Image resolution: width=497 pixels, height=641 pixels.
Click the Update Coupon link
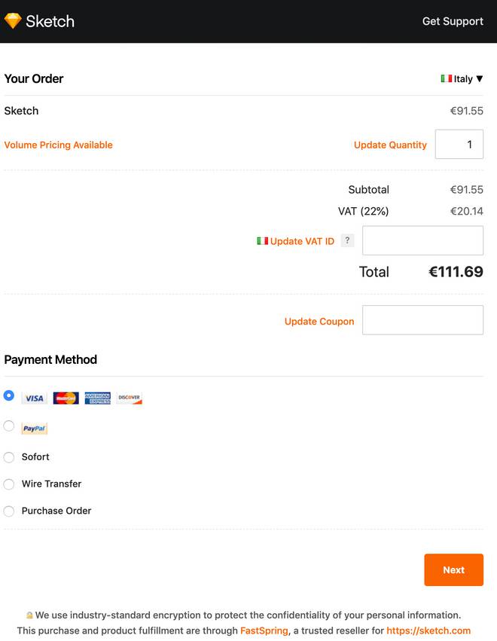(319, 322)
